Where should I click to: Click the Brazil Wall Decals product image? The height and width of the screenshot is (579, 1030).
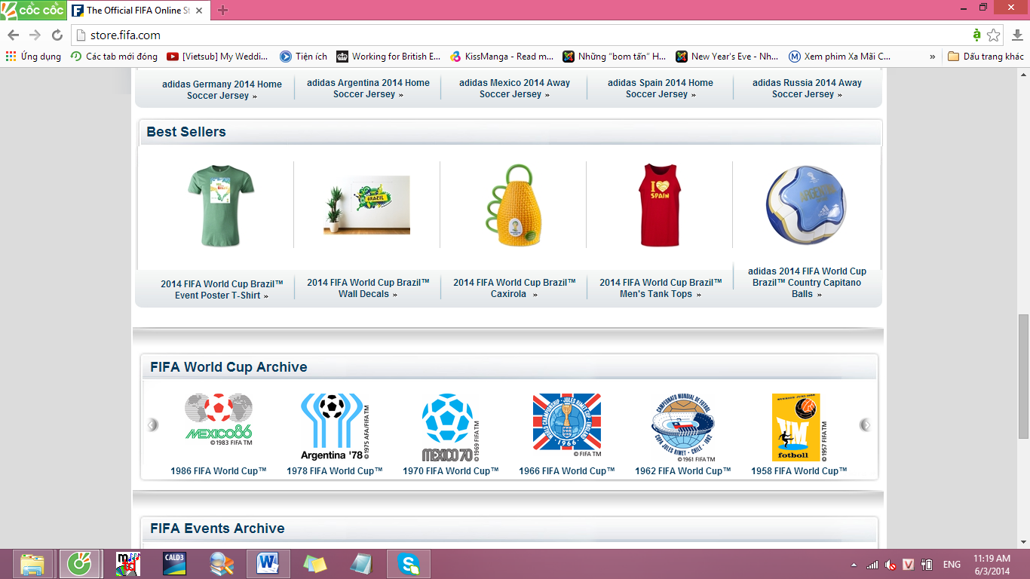367,204
